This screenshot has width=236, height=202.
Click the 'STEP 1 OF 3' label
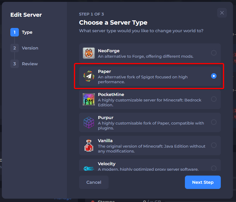(91, 14)
